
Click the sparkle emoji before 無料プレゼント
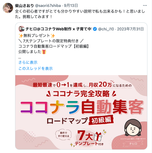click(21, 36)
